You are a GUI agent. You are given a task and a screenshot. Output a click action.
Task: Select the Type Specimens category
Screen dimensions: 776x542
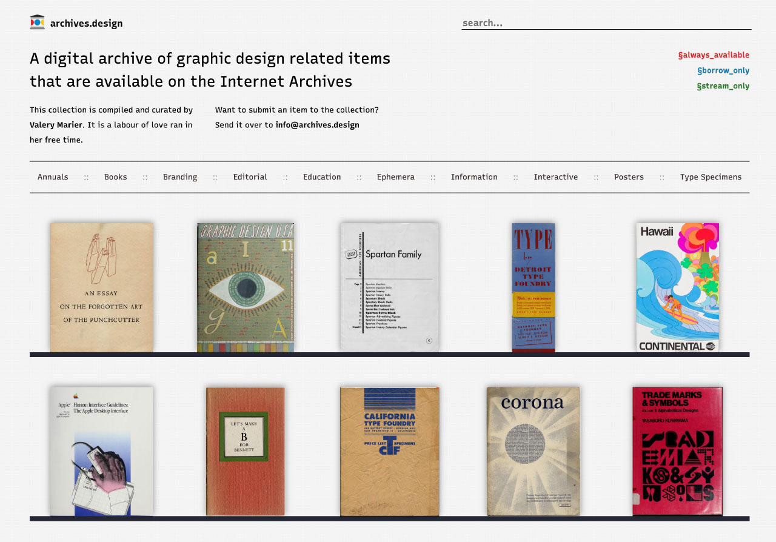pos(711,177)
